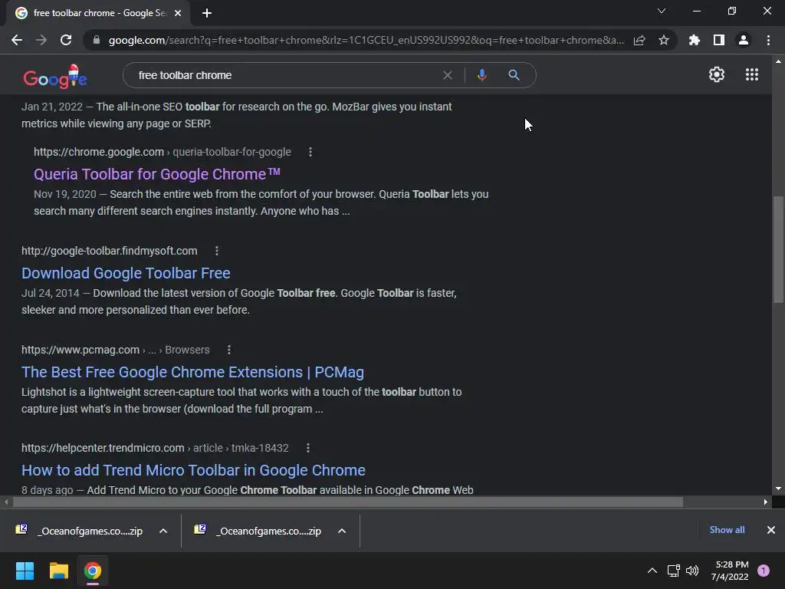This screenshot has height=589, width=785.
Task: Click the Google logo
Action: pyautogui.click(x=55, y=77)
